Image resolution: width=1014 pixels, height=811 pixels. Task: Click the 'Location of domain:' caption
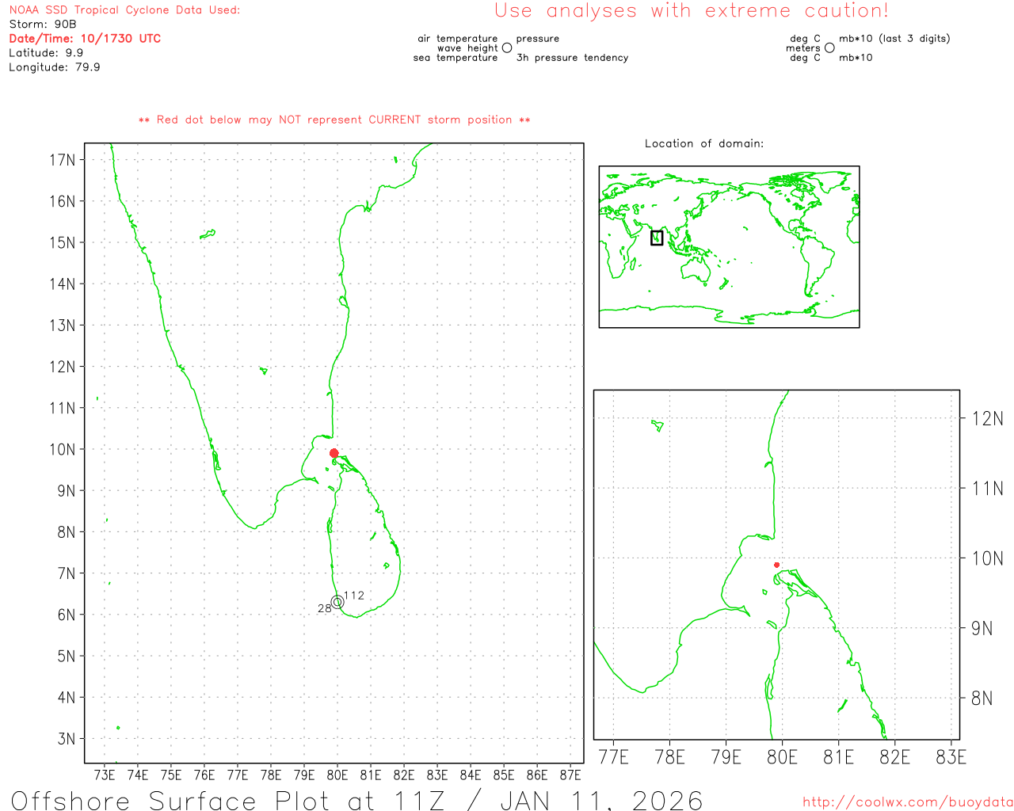pyautogui.click(x=703, y=143)
